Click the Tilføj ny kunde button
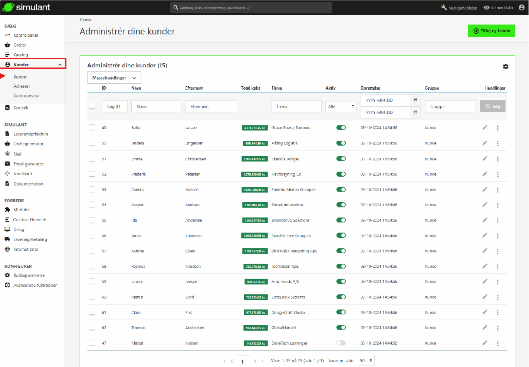This screenshot has width=529, height=367. (x=491, y=31)
